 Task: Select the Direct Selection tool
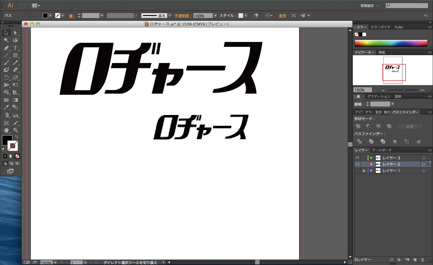point(15,33)
